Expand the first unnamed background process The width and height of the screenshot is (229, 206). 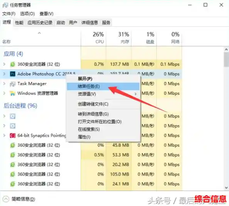point(4,116)
